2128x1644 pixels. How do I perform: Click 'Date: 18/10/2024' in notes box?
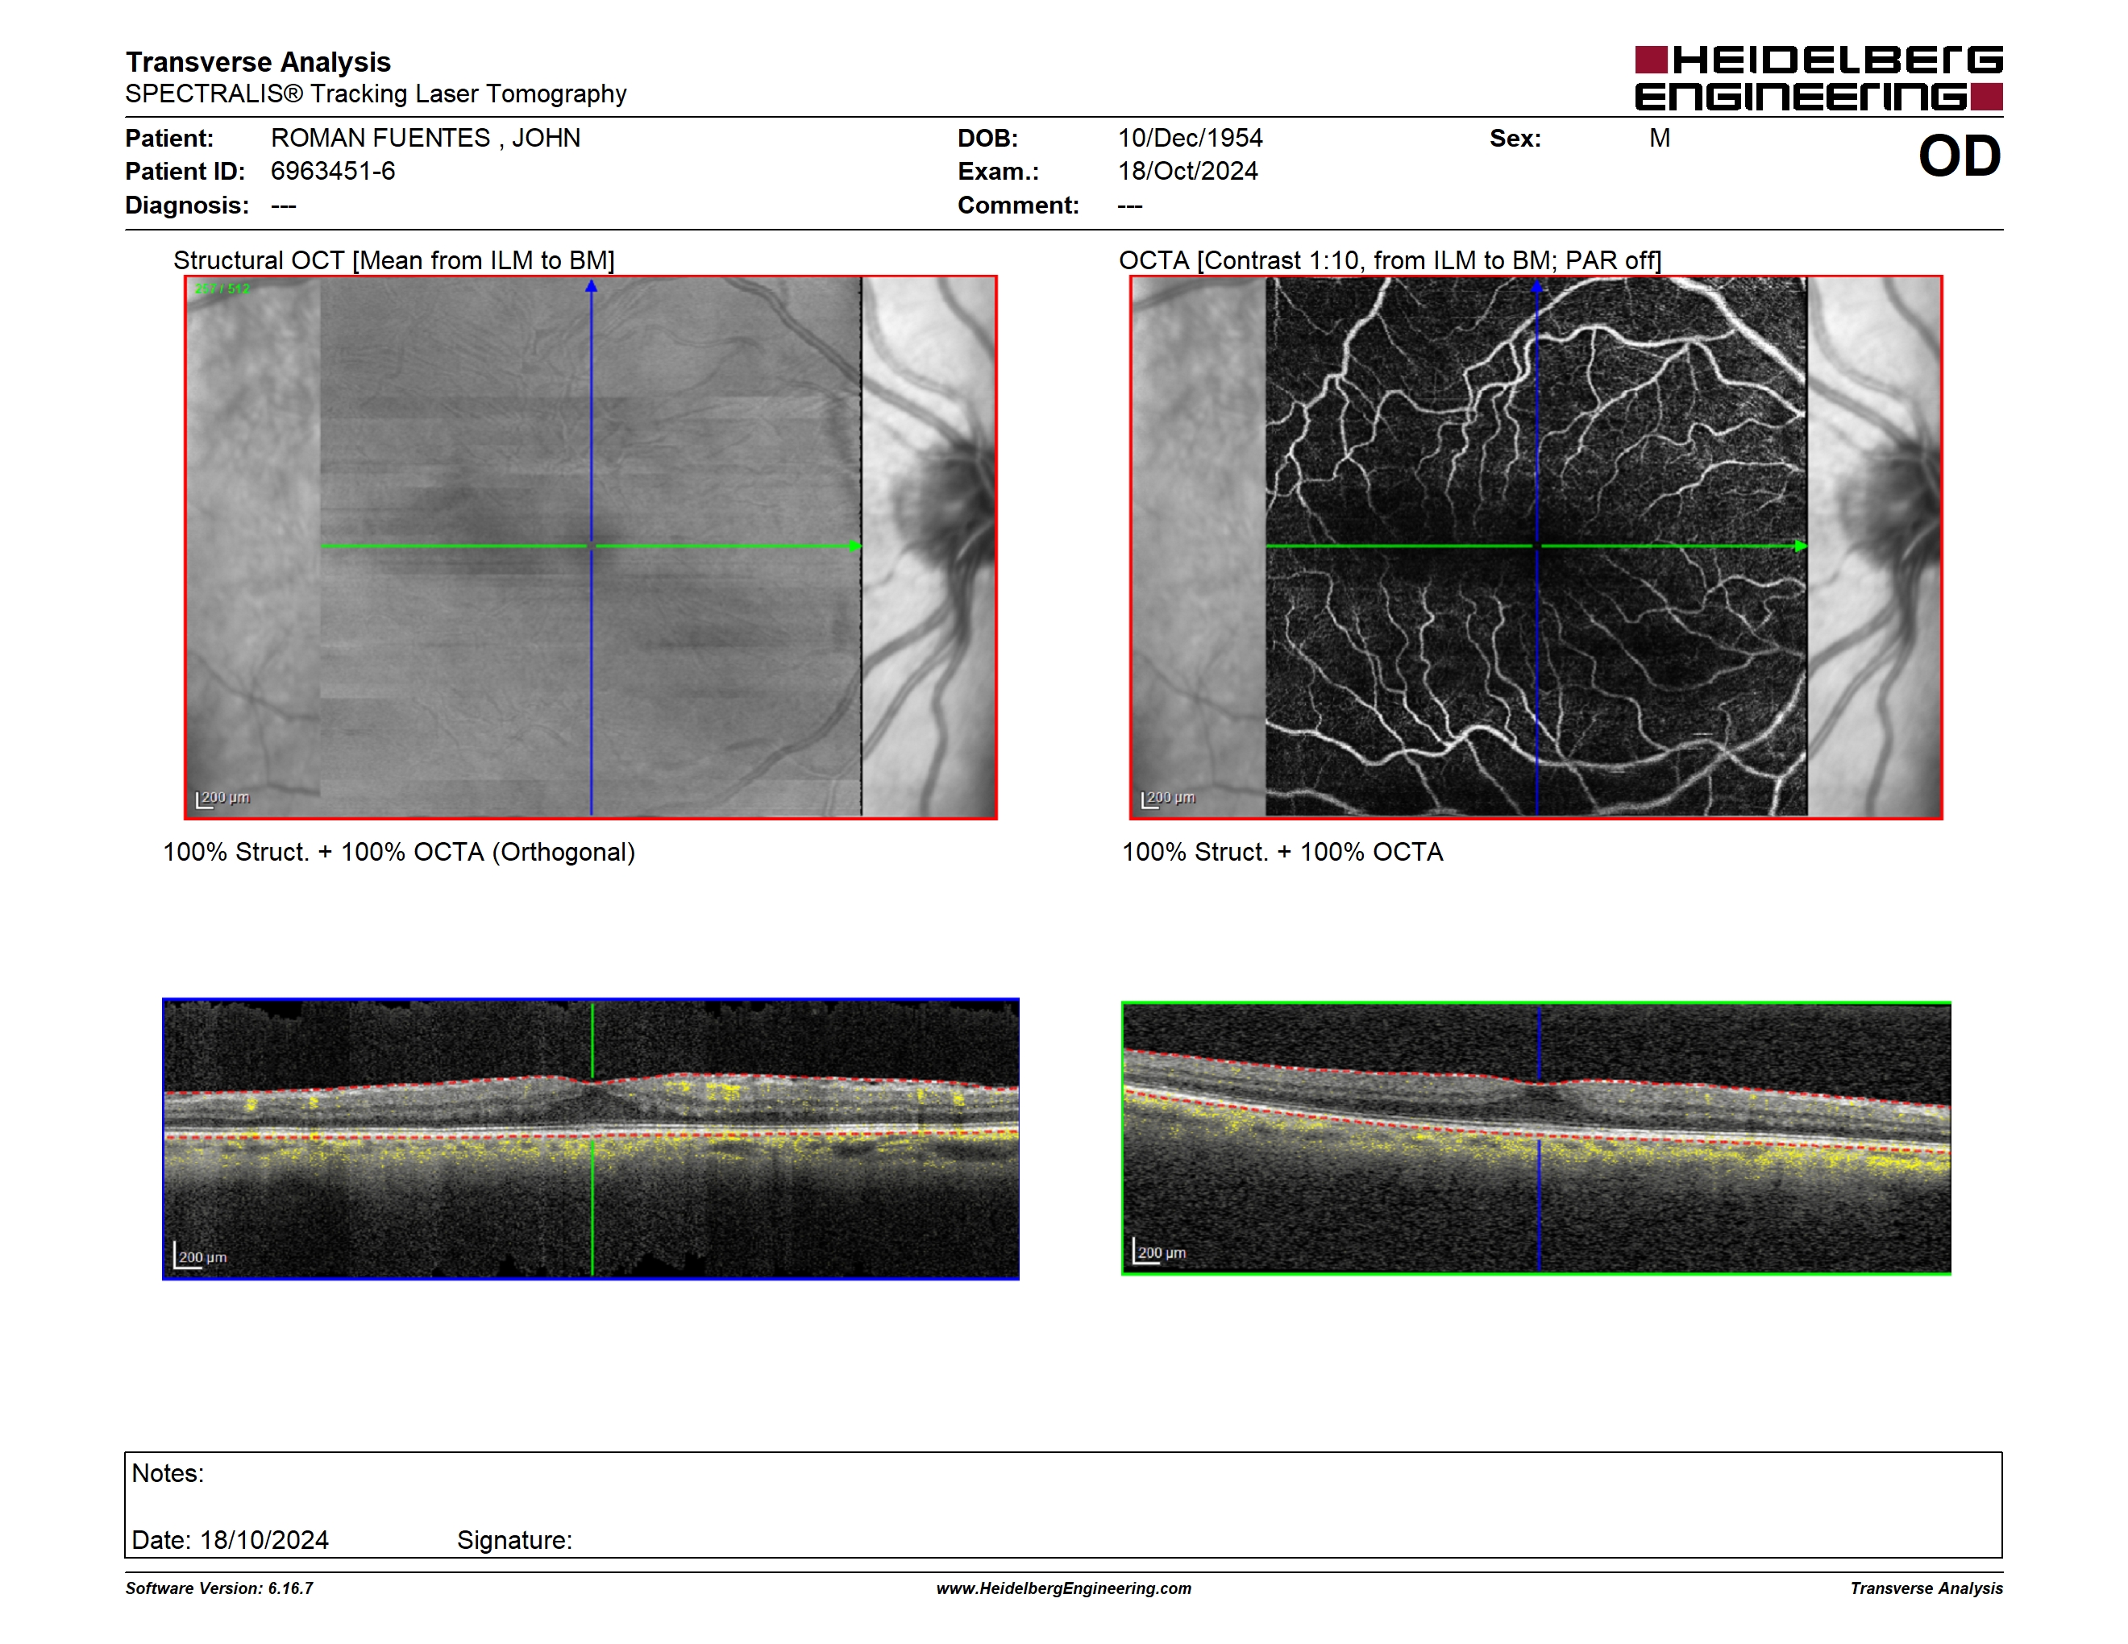230,1540
